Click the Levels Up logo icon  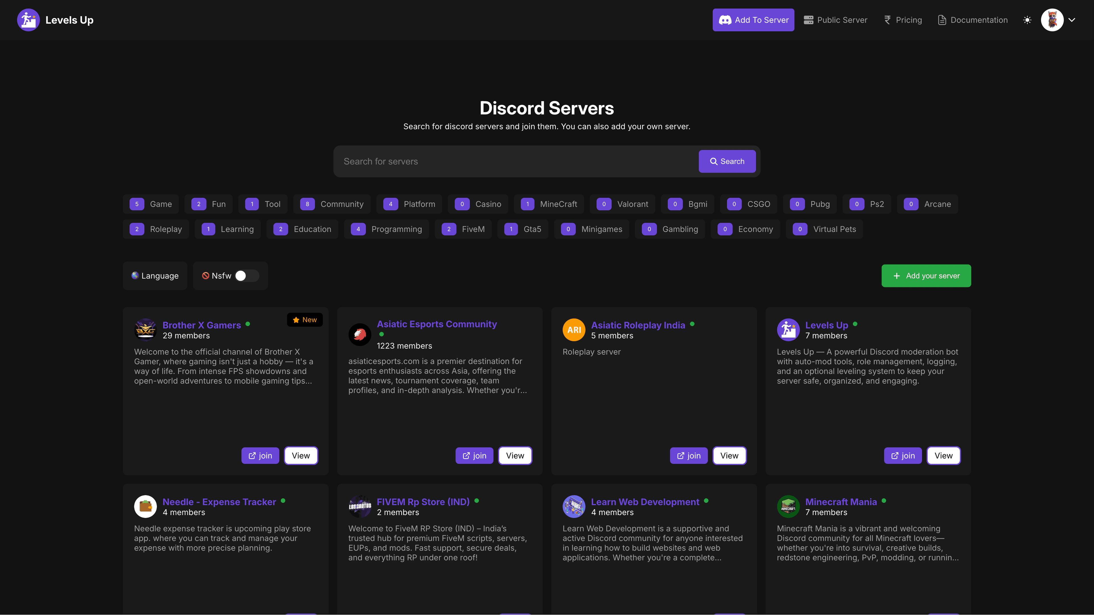28,20
